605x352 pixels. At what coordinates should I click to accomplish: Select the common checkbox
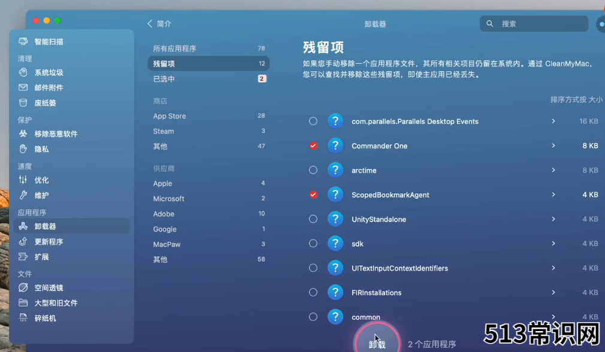coord(313,317)
